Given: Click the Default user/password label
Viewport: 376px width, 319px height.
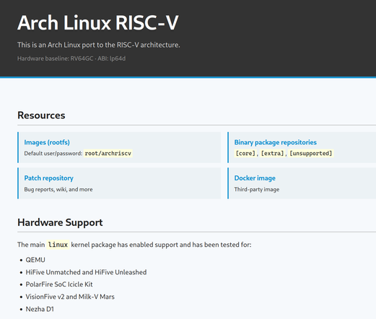Looking at the screenshot, I should click(53, 154).
